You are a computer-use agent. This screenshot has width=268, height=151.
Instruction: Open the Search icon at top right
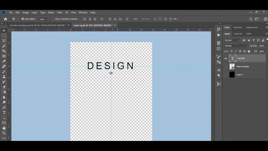tap(251, 19)
